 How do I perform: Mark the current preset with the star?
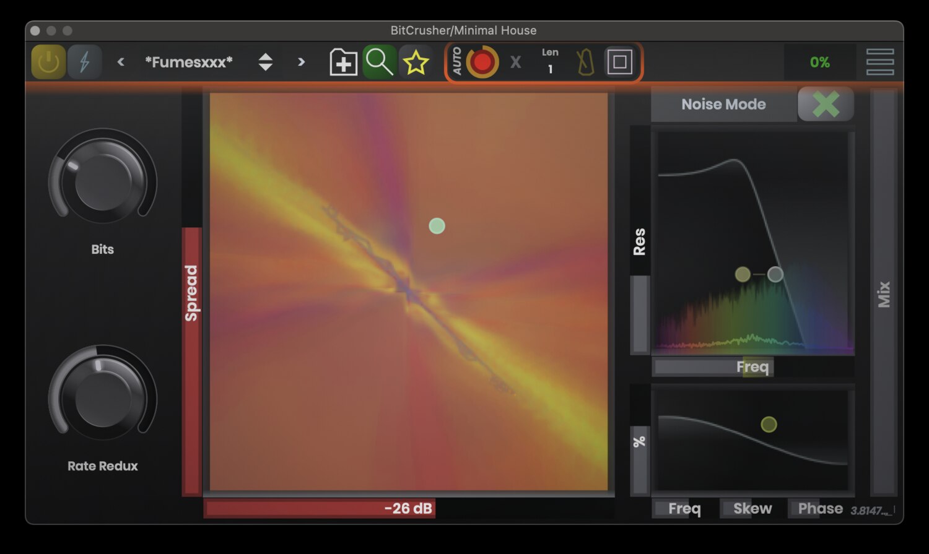click(416, 62)
